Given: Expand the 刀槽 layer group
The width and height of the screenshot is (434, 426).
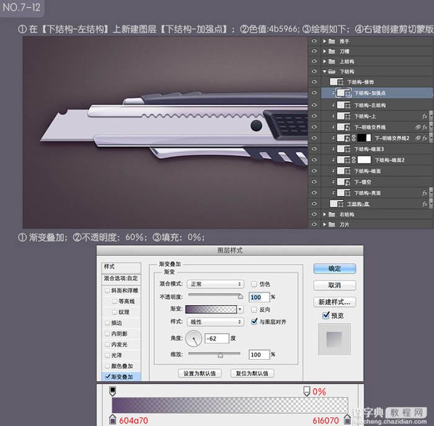Looking at the screenshot, I should click(324, 51).
